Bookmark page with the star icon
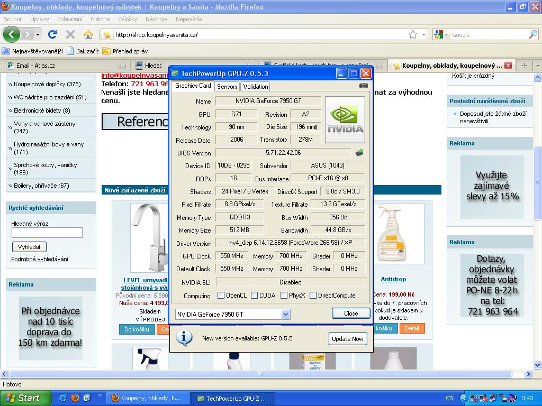542x406 pixels. [x=413, y=34]
